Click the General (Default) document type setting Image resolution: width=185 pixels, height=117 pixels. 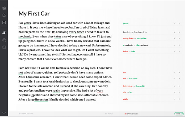tap(26, 114)
